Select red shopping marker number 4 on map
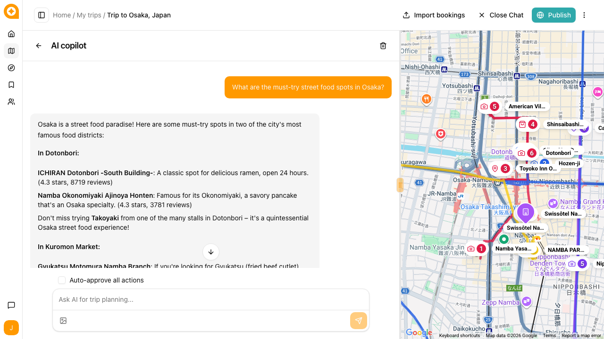Image resolution: width=604 pixels, height=339 pixels. pos(528,124)
